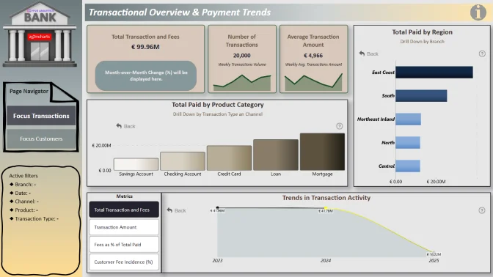Screen dimensions: 493x277
Task: Open the info icon in header
Action: (478, 12)
